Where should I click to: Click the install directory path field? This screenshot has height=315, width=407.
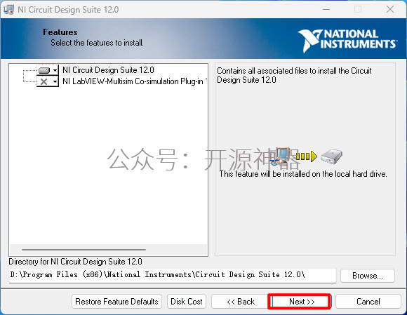(x=173, y=275)
